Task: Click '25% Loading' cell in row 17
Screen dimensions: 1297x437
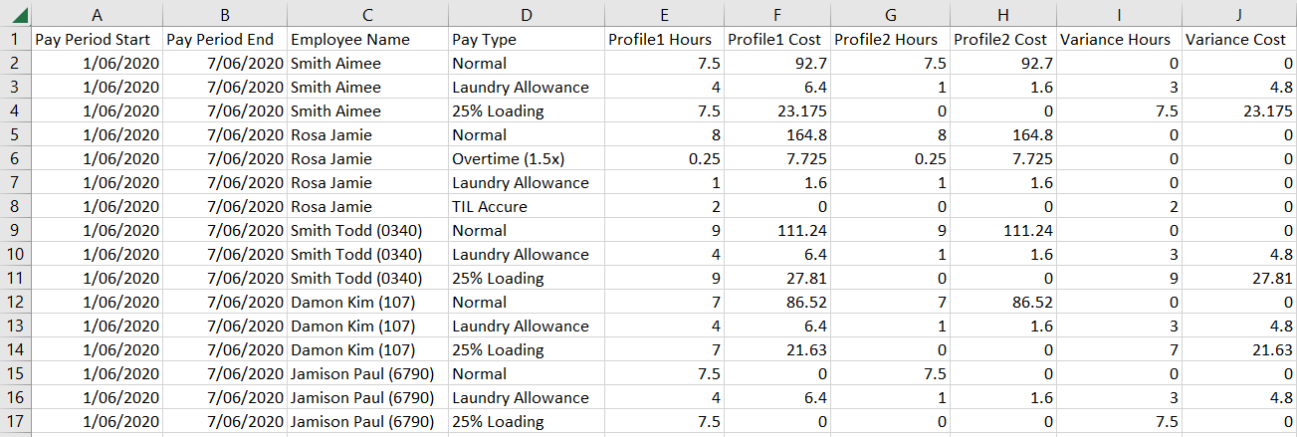Action: [527, 422]
